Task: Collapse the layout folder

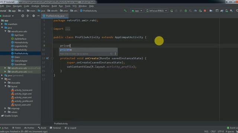Action: [5, 86]
